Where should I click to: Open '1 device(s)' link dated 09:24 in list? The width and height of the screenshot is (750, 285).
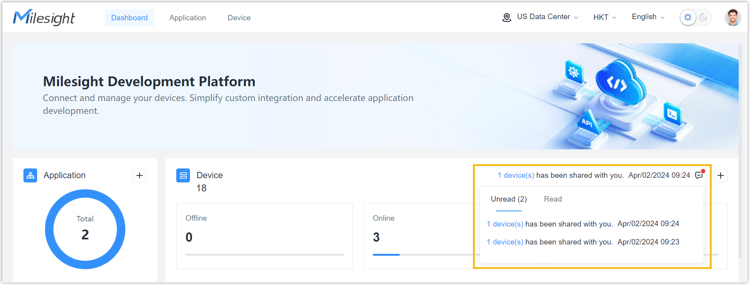point(505,224)
